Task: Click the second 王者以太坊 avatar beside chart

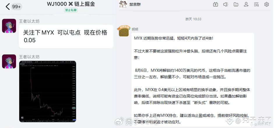Action: tap(9, 61)
